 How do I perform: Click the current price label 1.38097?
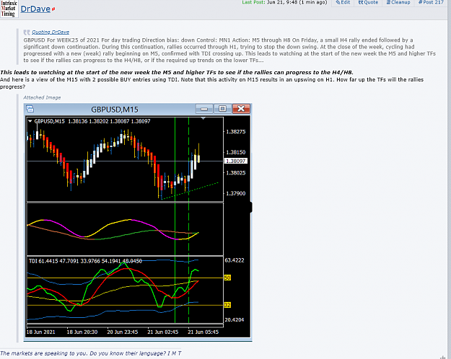(235, 161)
